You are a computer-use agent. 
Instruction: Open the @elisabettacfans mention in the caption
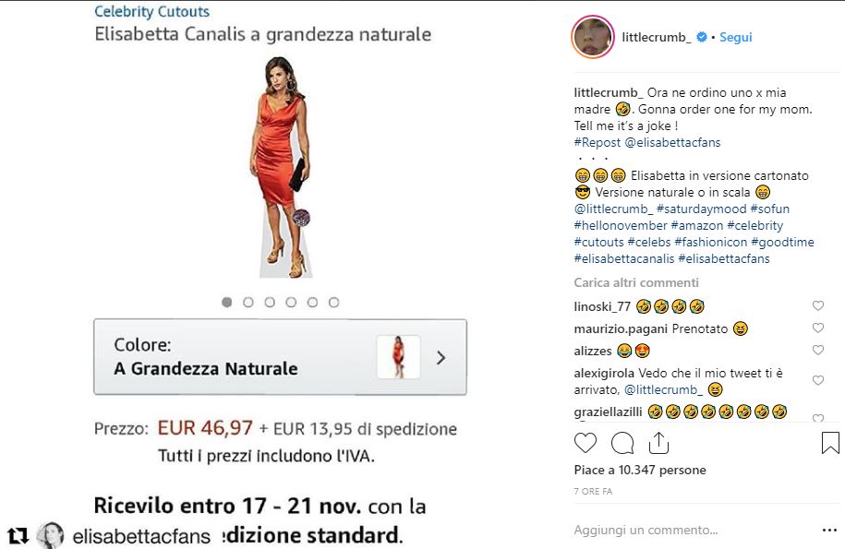coord(672,143)
